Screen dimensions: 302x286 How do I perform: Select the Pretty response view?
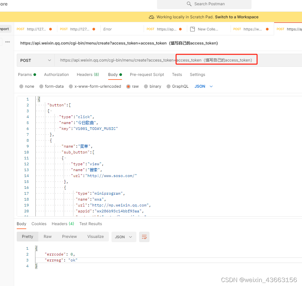28,237
